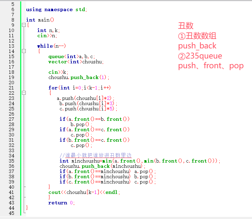
Task: Click 'c.push(choushu[i]*5);' line
Action: (88, 109)
